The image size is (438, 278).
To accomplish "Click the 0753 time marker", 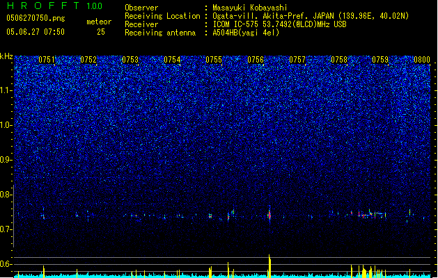I will pos(130,60).
